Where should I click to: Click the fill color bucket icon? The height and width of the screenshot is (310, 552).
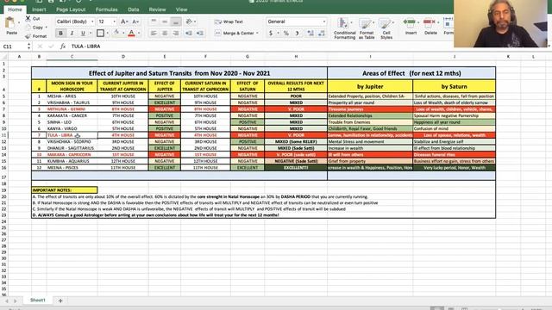116,33
